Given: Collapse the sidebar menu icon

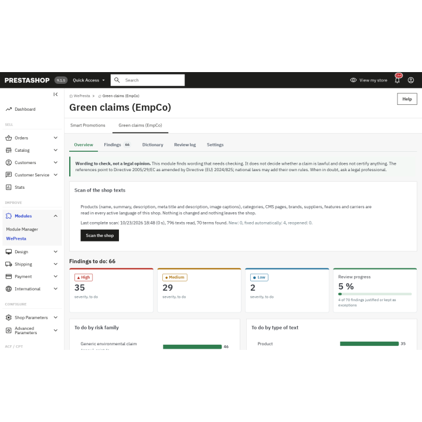Looking at the screenshot, I should click(56, 94).
